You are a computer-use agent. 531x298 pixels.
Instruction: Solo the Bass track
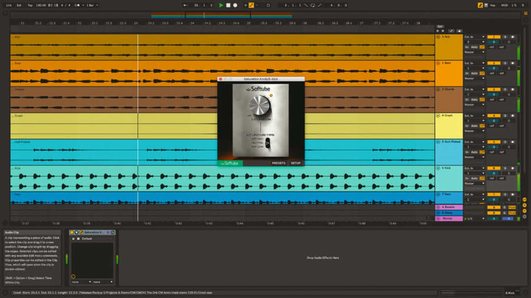[x=505, y=63]
